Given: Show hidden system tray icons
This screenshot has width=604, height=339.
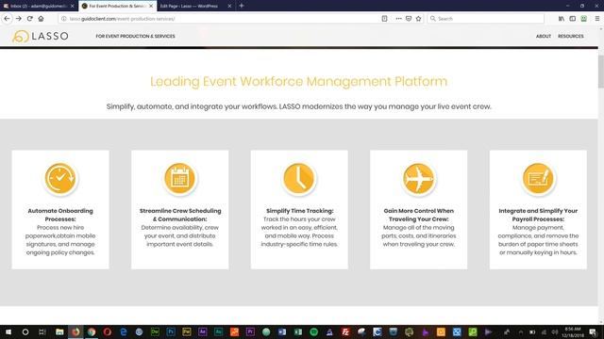Looking at the screenshot, I should click(x=520, y=332).
